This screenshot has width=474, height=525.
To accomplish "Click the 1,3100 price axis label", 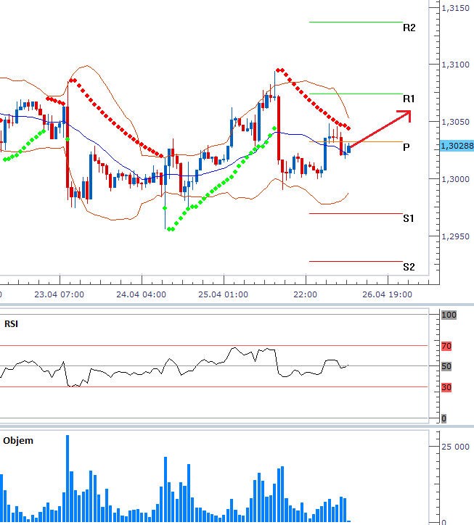I will pos(455,65).
